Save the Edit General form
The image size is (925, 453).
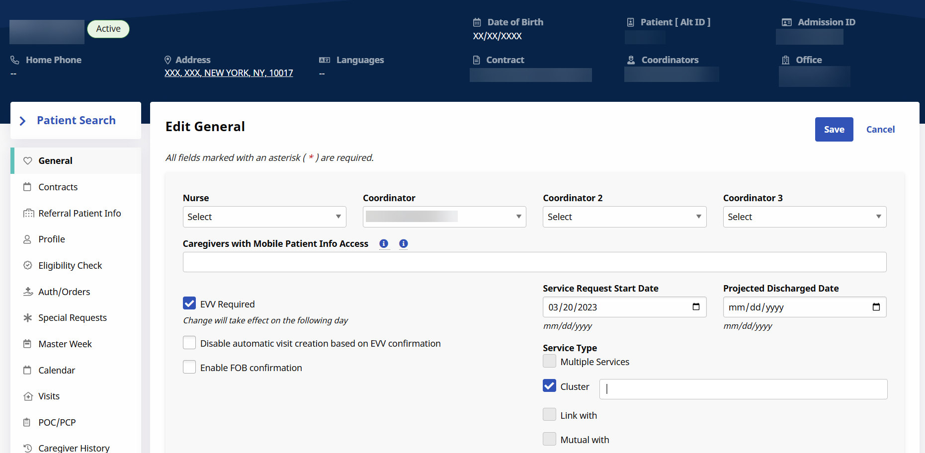[x=834, y=130]
